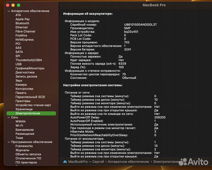Select Устройство чтения карт
The width and height of the screenshot is (212, 170).
(33, 105)
